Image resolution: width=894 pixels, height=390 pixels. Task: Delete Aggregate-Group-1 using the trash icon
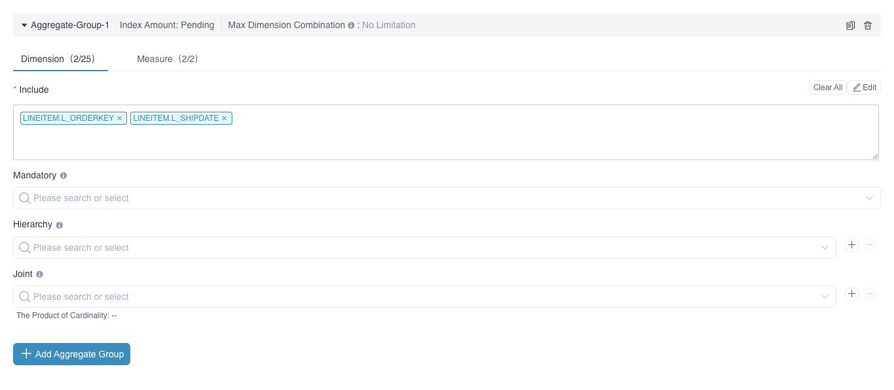868,25
